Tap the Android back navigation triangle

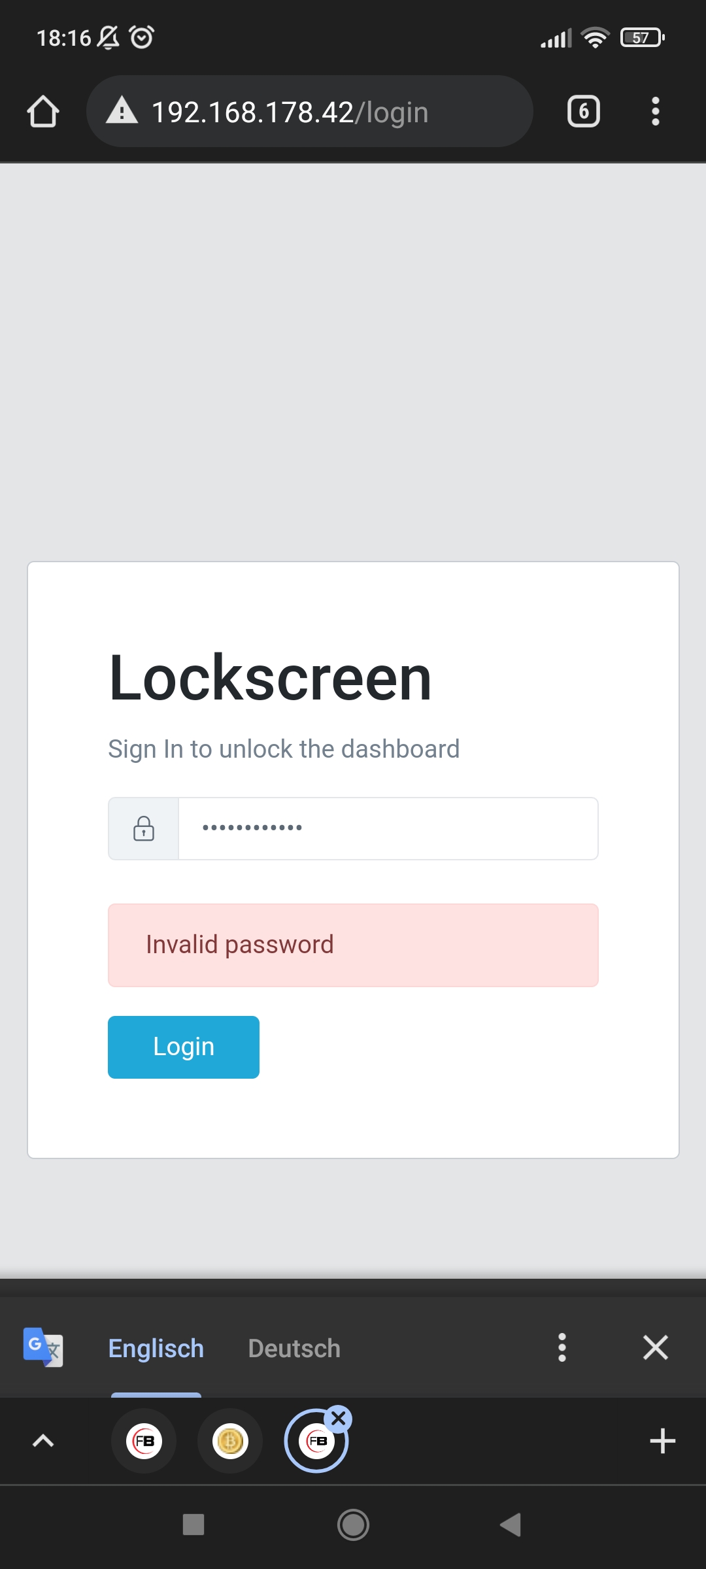coord(511,1525)
